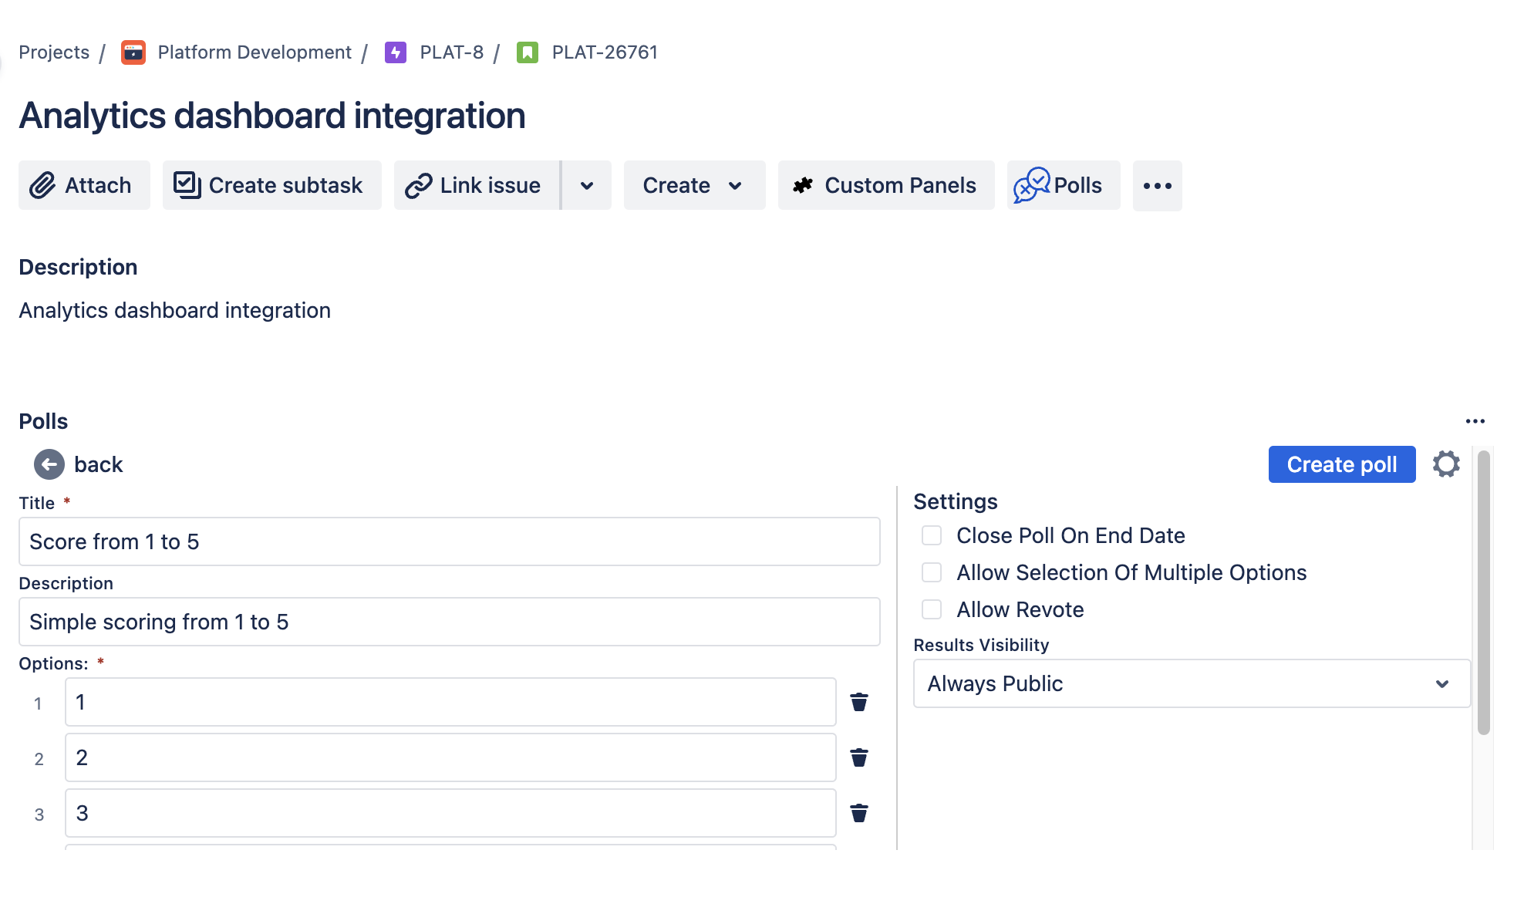Enable Close Poll On End Date

click(931, 535)
